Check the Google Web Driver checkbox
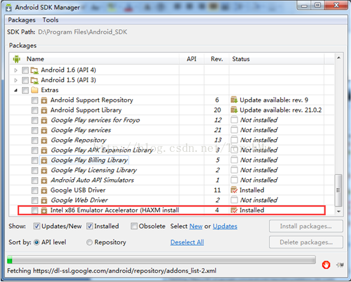The image size is (351, 282). click(35, 200)
